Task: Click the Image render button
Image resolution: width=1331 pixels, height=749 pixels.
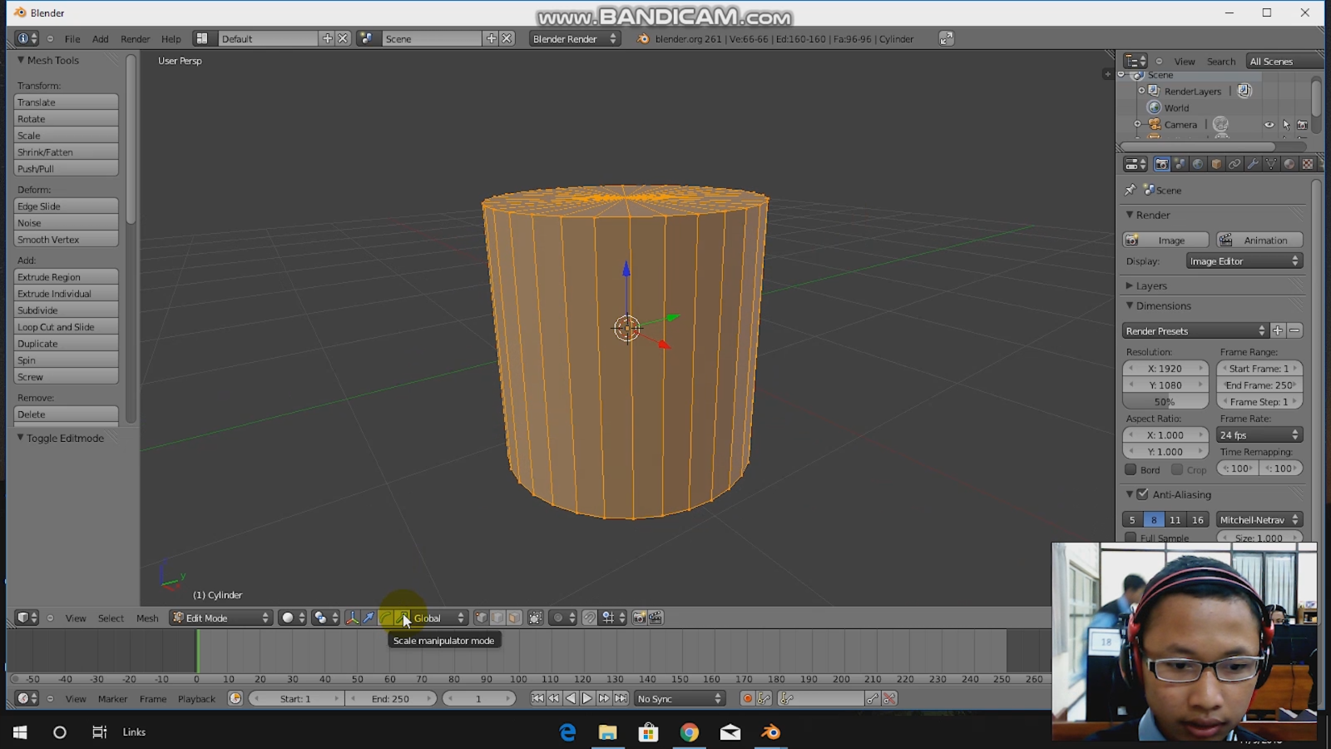Action: (1165, 240)
